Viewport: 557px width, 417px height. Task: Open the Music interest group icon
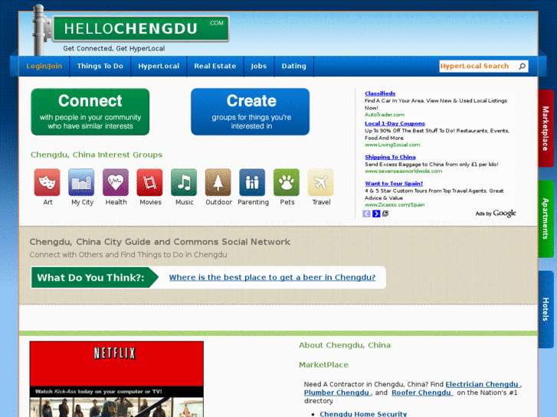tap(184, 182)
